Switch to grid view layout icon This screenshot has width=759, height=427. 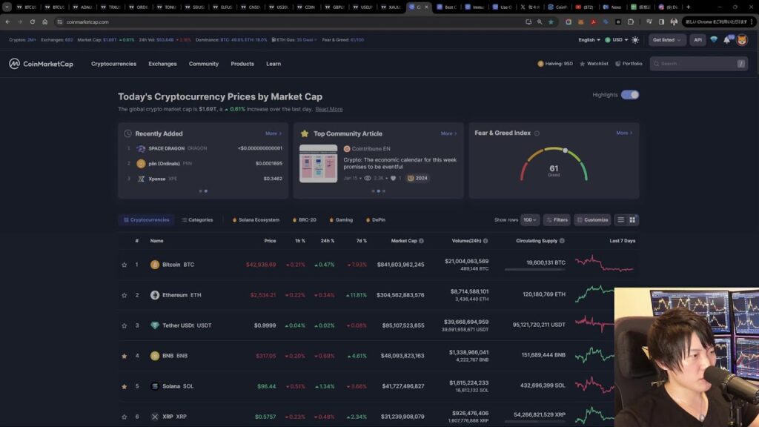632,220
